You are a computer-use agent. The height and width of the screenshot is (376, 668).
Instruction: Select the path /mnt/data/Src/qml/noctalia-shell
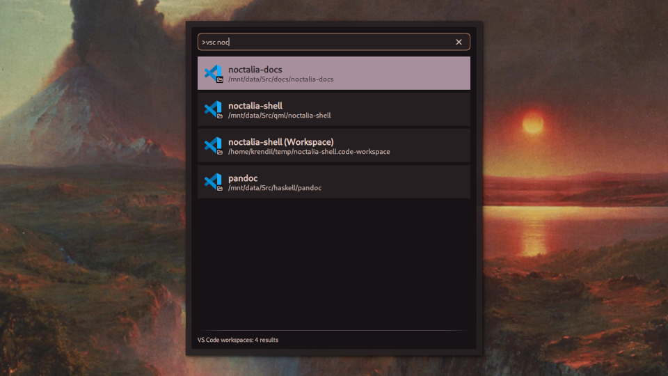pos(280,116)
